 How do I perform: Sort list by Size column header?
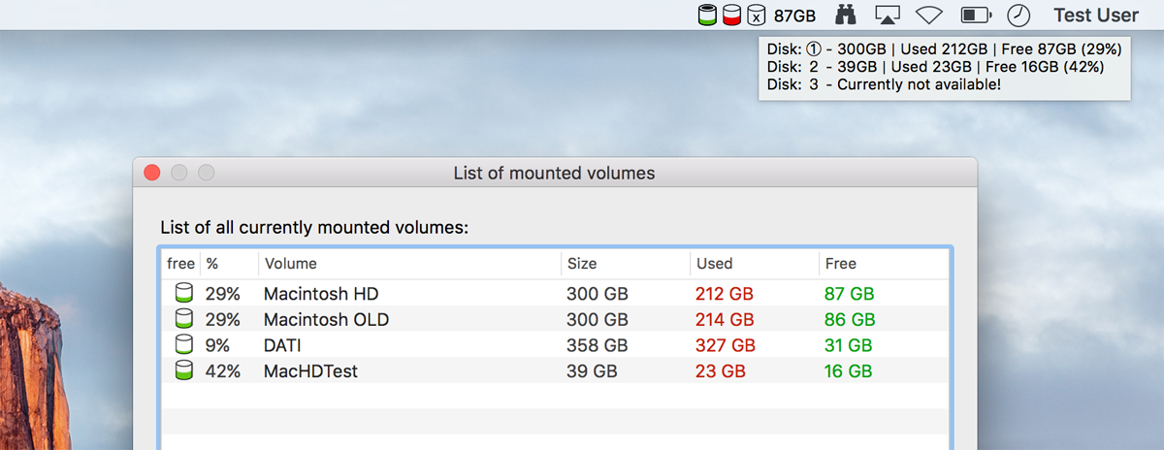(582, 264)
